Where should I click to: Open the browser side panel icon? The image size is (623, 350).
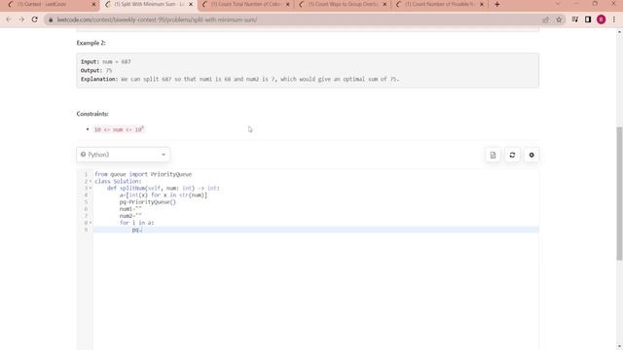(x=588, y=19)
